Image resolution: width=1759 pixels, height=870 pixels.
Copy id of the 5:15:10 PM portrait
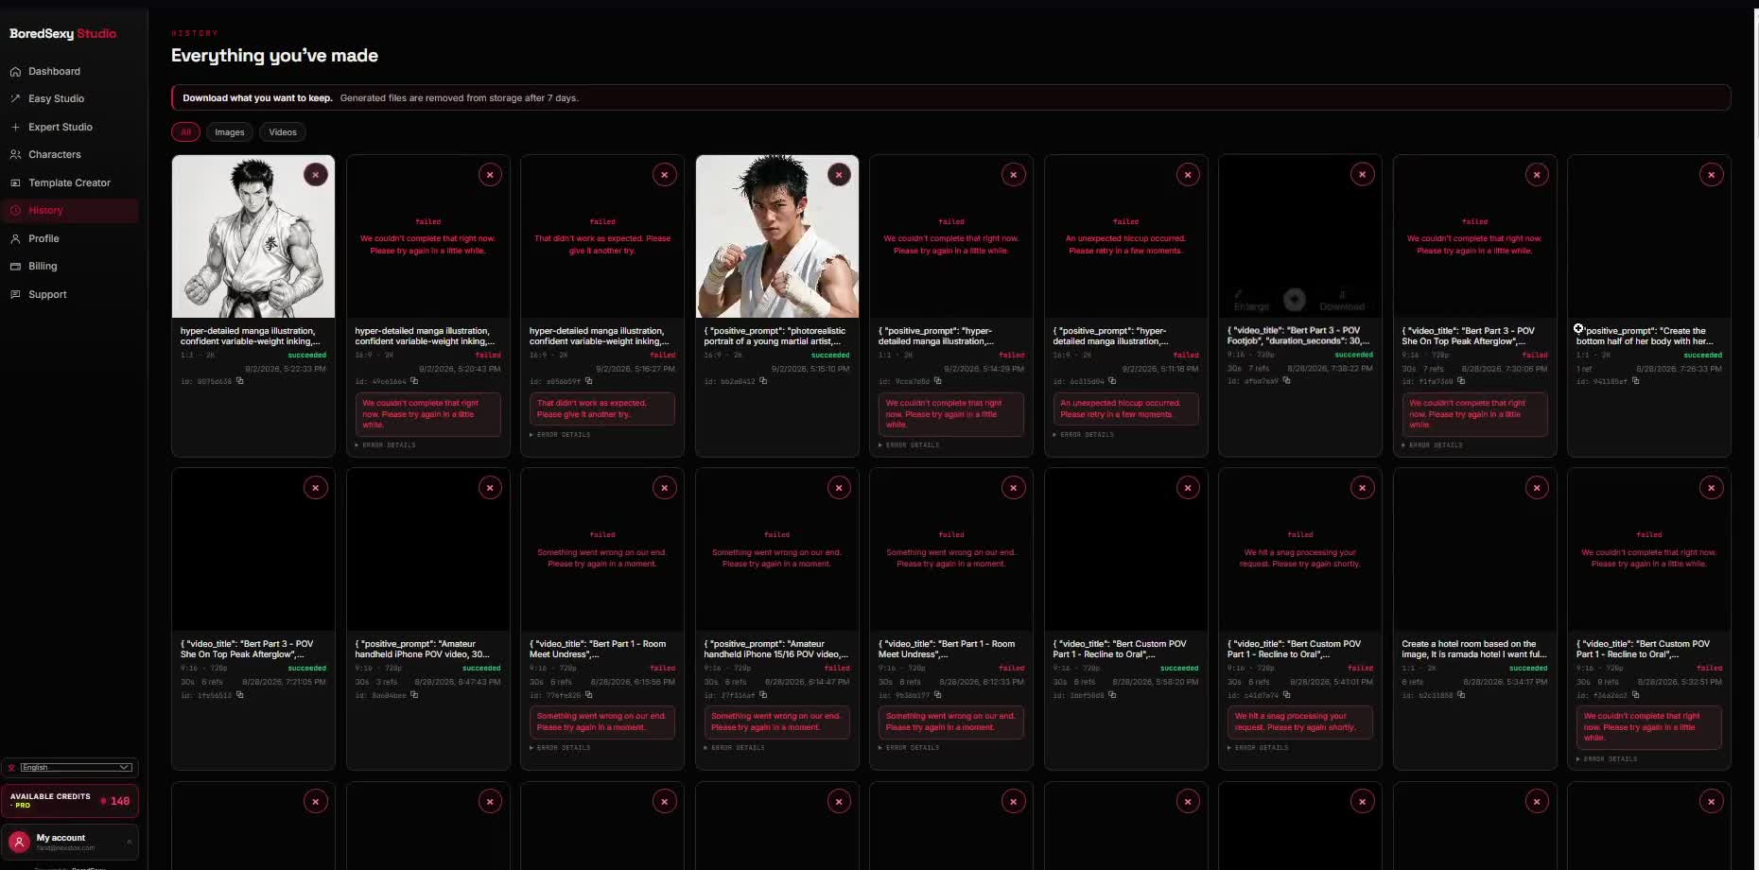point(763,381)
